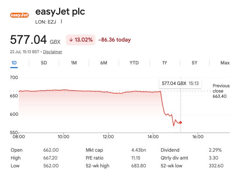Open the Disclaimer link
This screenshot has height=176, width=232.
click(x=52, y=52)
